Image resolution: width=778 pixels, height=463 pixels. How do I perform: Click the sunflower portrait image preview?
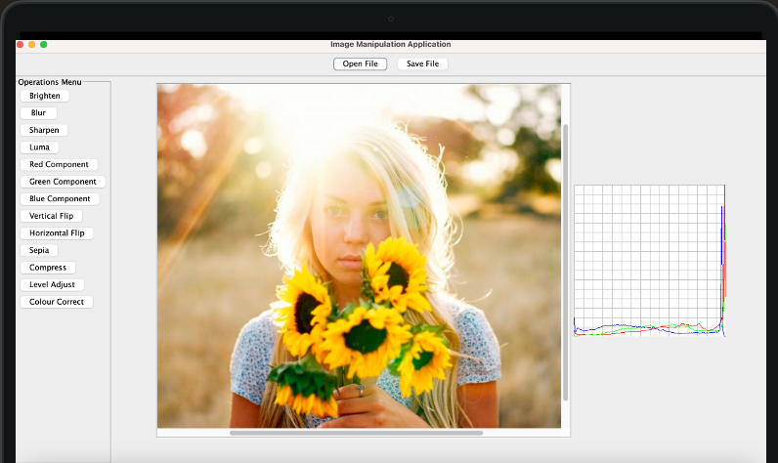click(360, 256)
